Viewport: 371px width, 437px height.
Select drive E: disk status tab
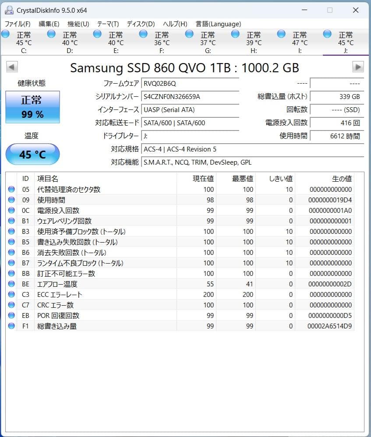point(115,42)
